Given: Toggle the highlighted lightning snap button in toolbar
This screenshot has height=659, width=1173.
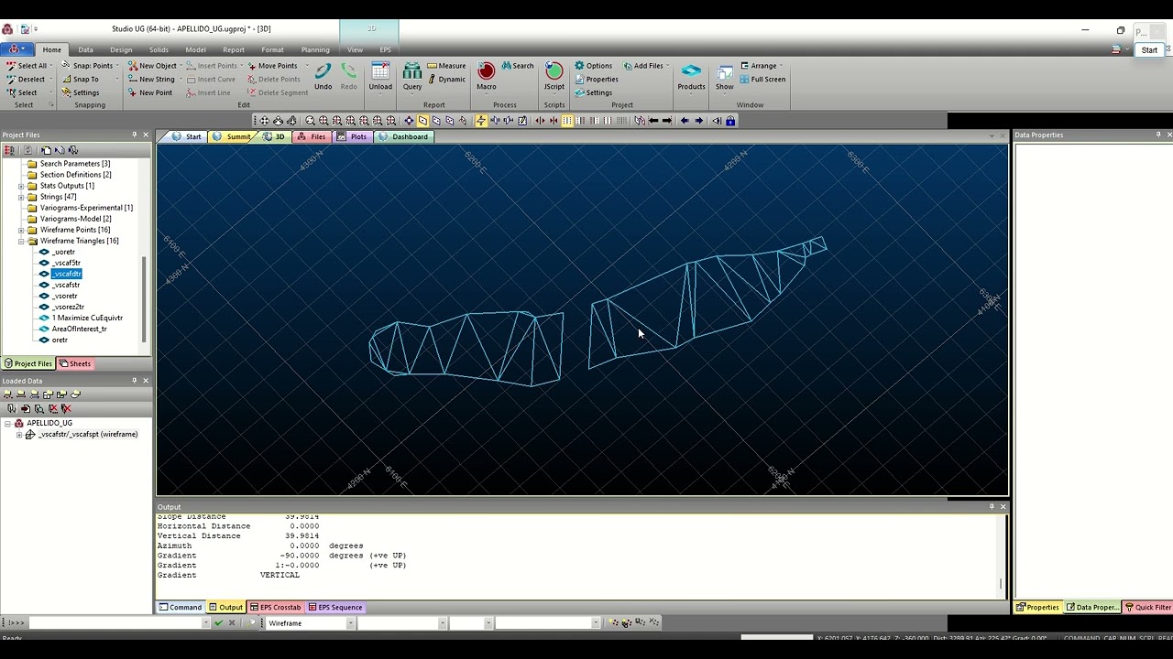Looking at the screenshot, I should click(480, 121).
